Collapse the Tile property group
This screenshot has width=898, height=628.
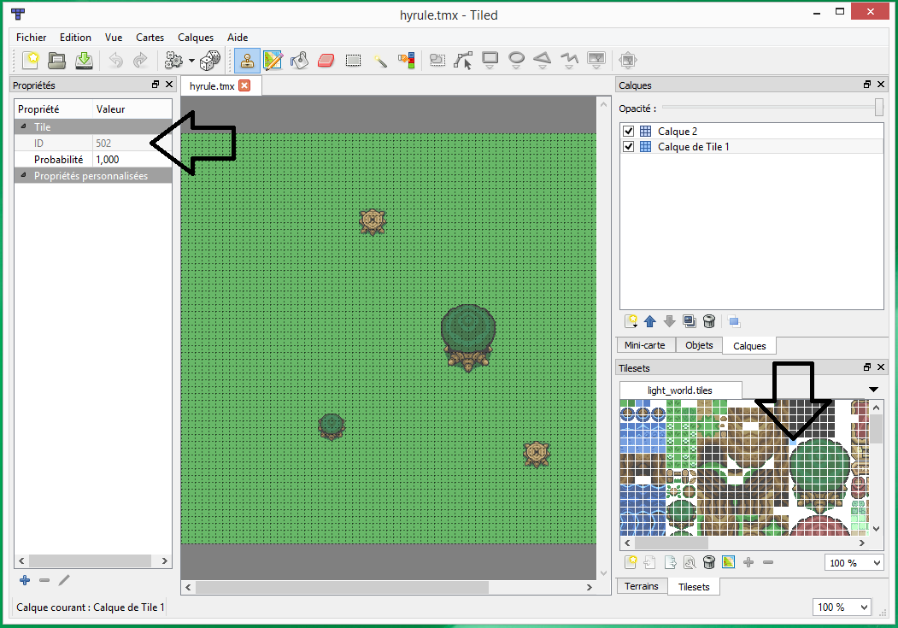(x=23, y=126)
